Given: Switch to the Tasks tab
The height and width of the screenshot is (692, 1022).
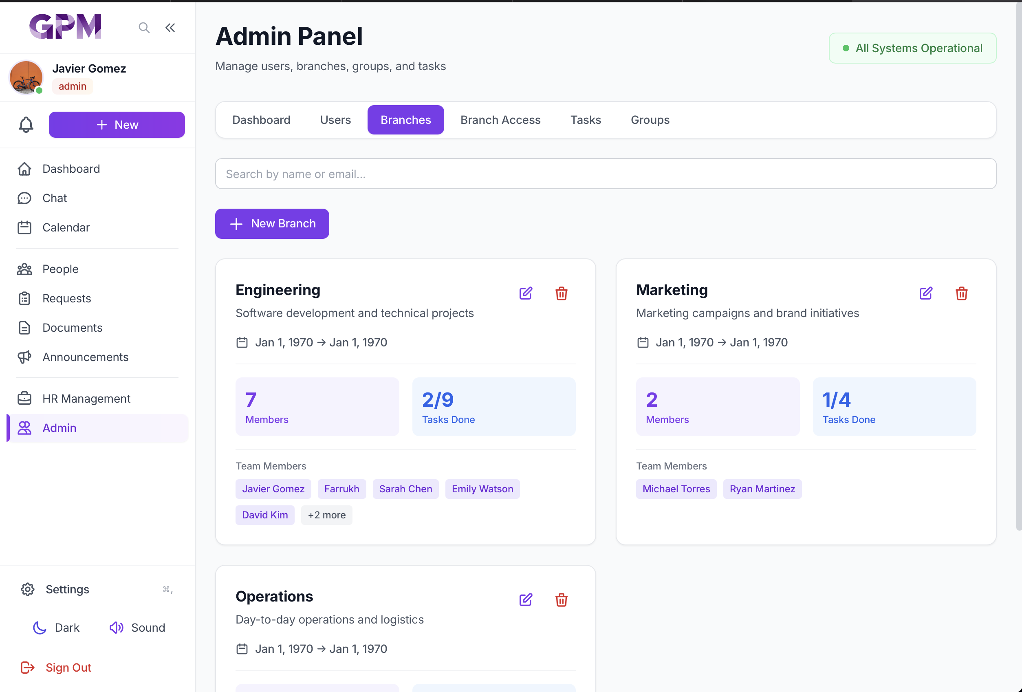Looking at the screenshot, I should (585, 120).
